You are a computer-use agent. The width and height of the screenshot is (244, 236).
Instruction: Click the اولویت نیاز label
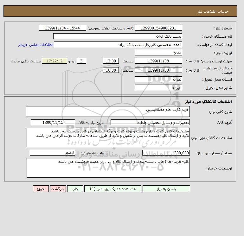coord(223,53)
